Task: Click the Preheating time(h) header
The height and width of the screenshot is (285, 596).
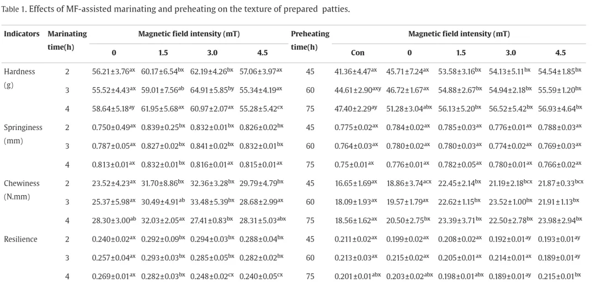Action: pos(310,40)
